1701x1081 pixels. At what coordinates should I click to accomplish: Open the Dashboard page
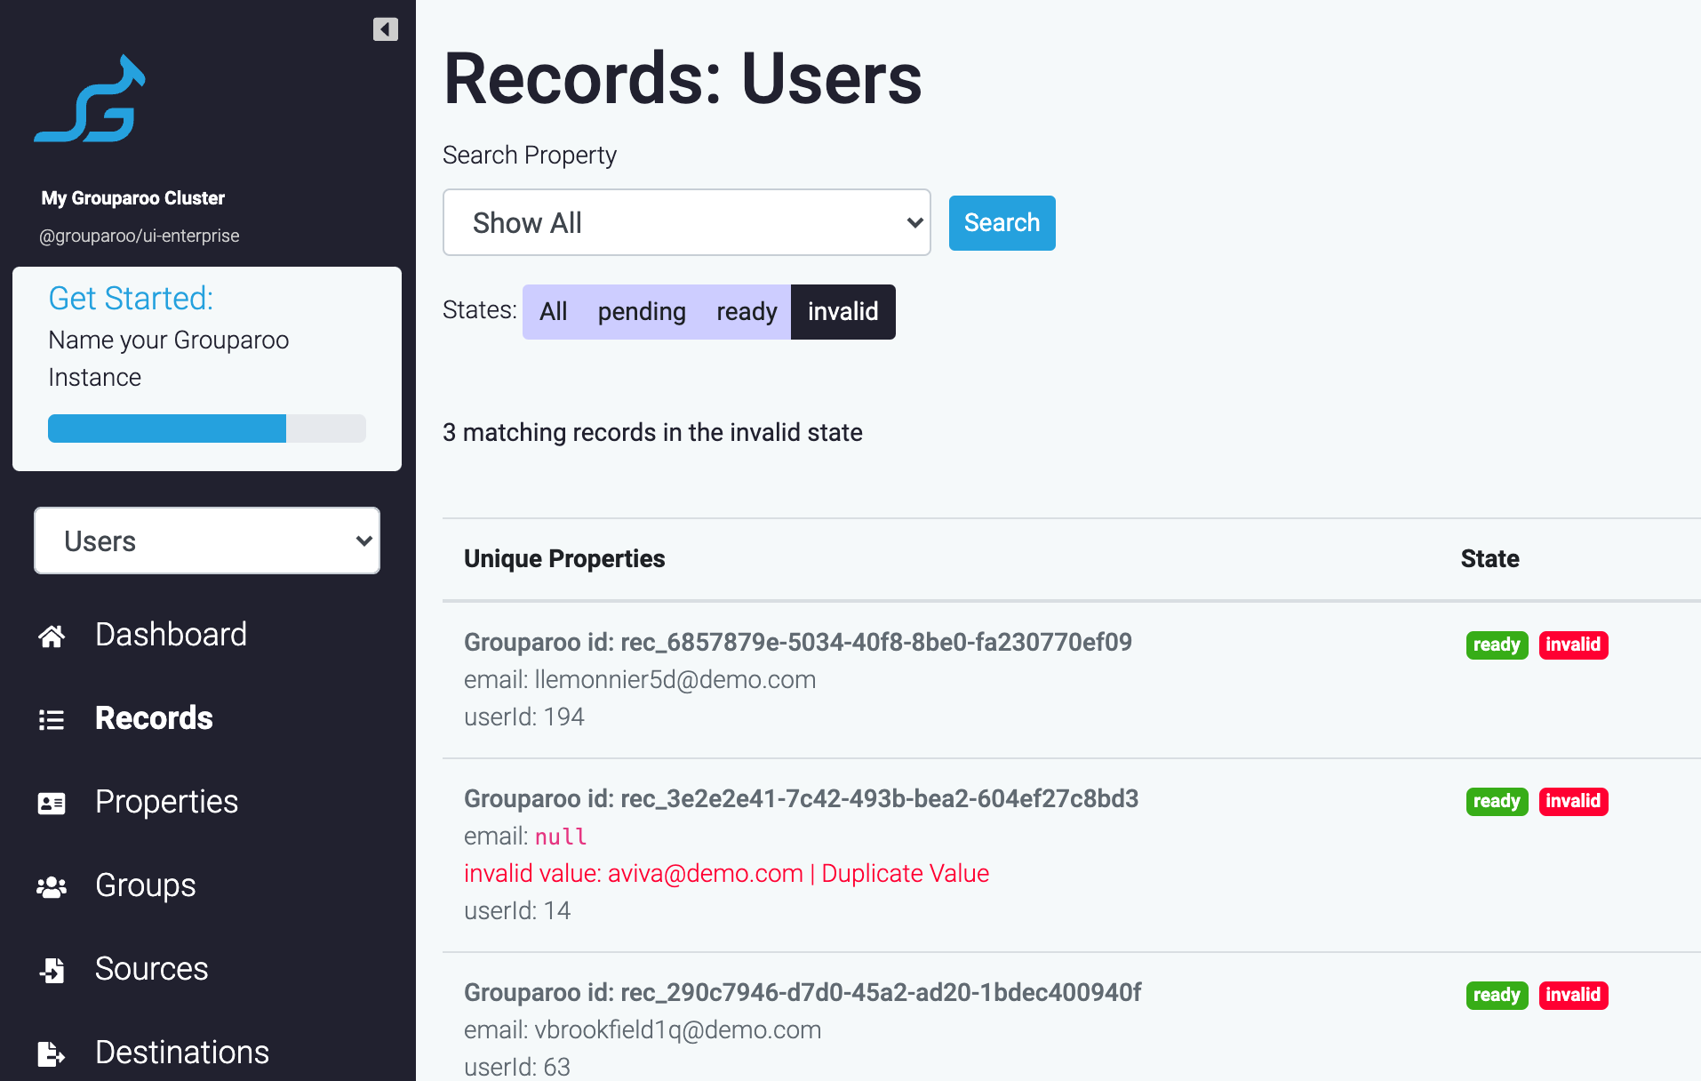coord(171,635)
